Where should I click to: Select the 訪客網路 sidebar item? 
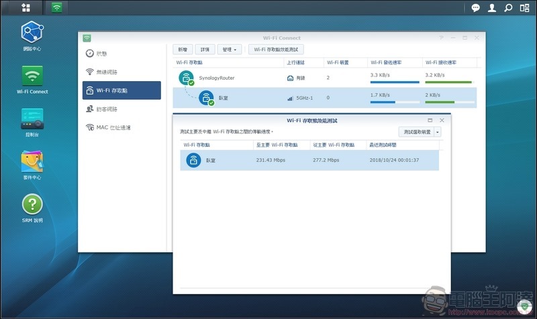(121, 109)
